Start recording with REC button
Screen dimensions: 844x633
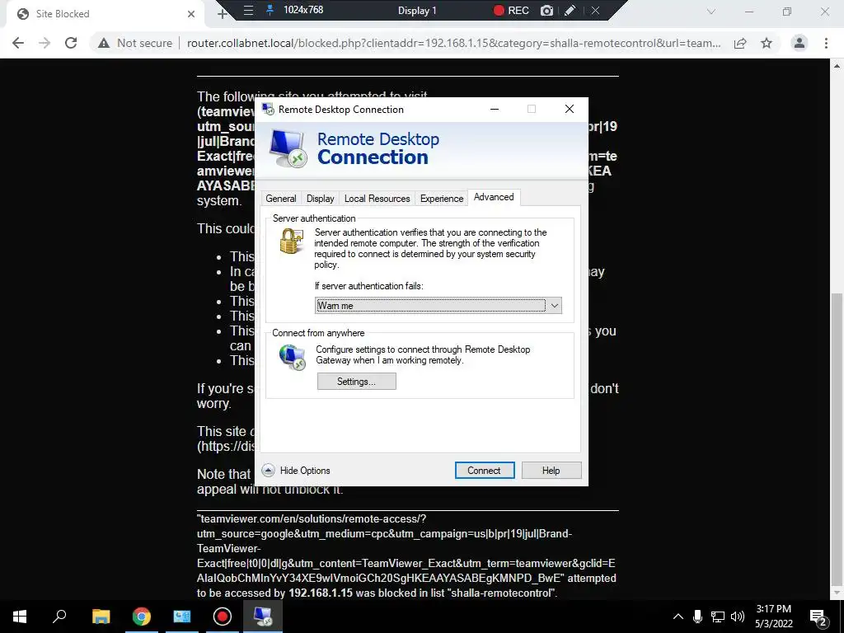coord(511,10)
